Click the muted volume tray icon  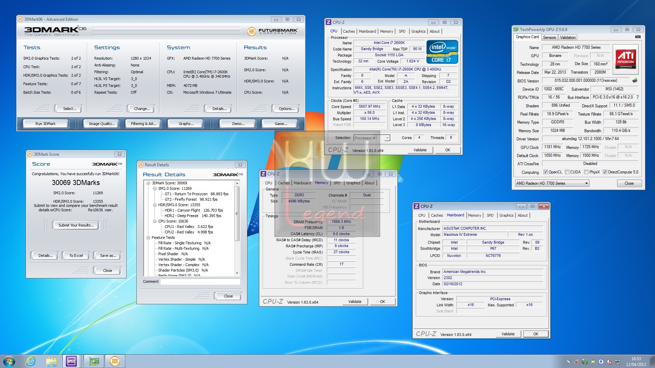609,362
